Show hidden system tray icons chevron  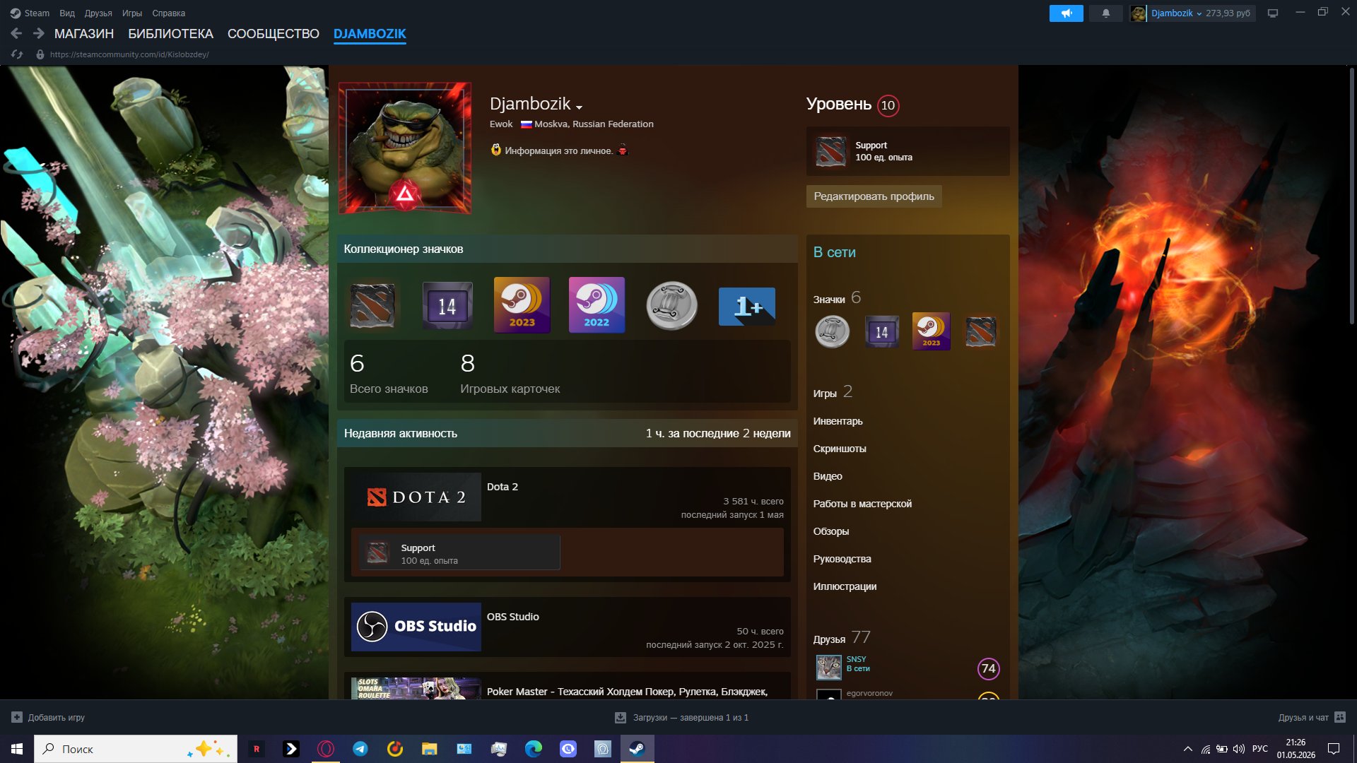(x=1187, y=749)
